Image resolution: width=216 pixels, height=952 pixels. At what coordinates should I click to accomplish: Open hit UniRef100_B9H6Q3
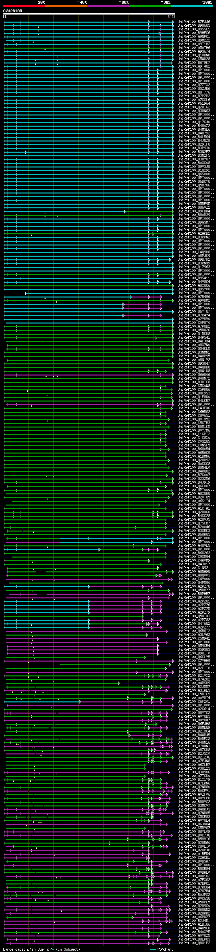pos(194,26)
